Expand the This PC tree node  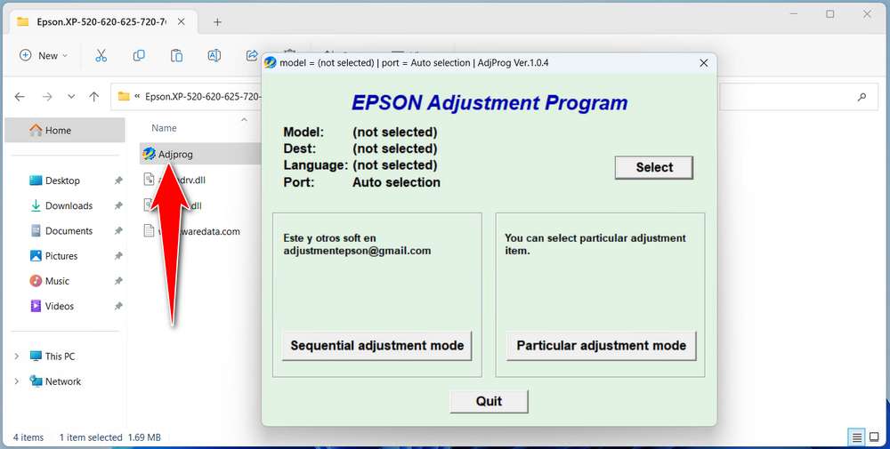pyautogui.click(x=16, y=357)
